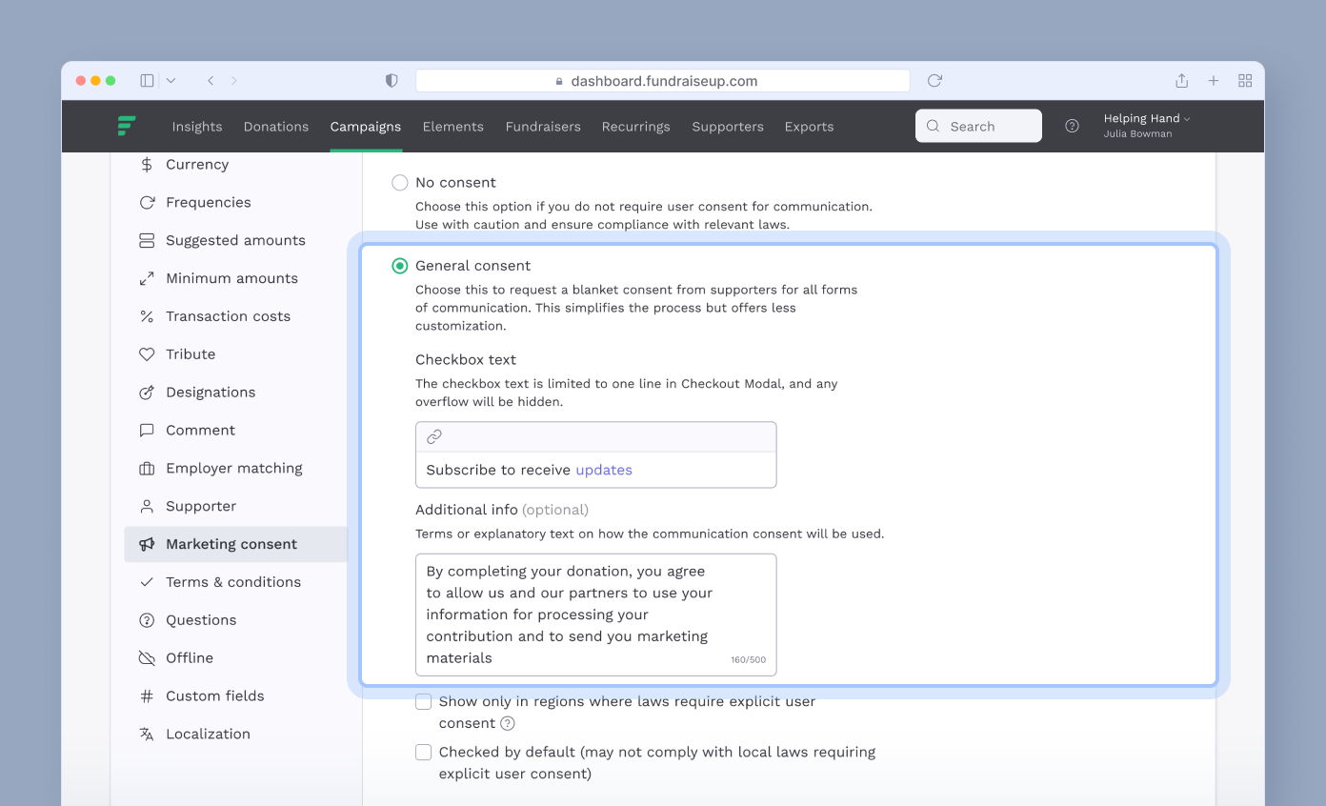Enable the Checked by default checkbox

pos(423,752)
